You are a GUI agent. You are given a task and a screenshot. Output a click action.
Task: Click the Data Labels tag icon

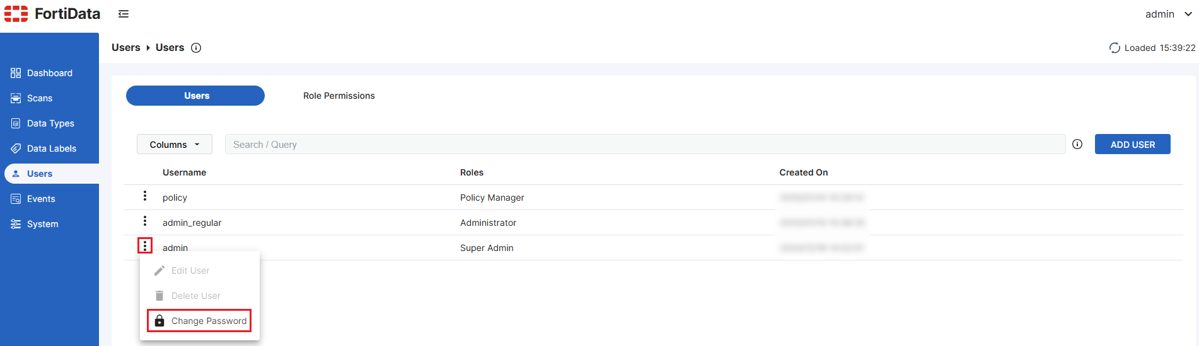click(16, 148)
